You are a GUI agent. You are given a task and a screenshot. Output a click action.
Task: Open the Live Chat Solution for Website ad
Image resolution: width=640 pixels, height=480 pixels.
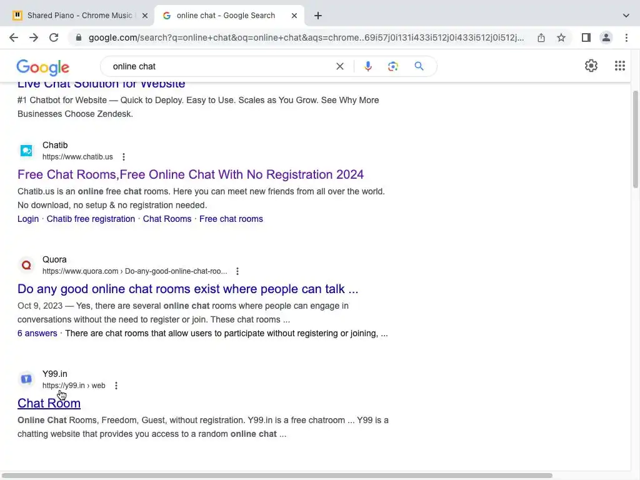(101, 84)
